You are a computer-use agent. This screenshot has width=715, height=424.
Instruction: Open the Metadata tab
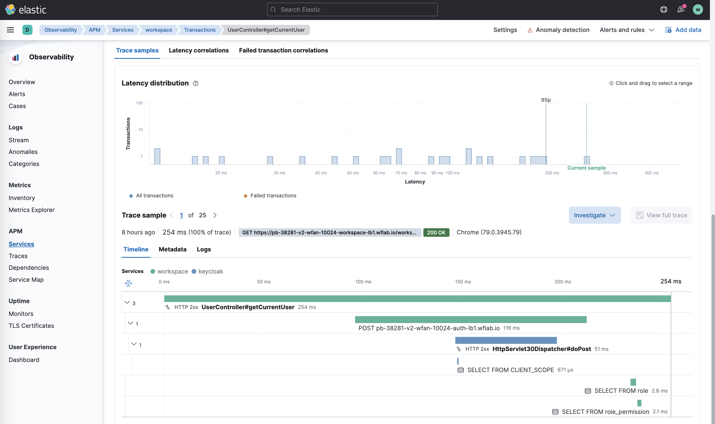point(172,250)
